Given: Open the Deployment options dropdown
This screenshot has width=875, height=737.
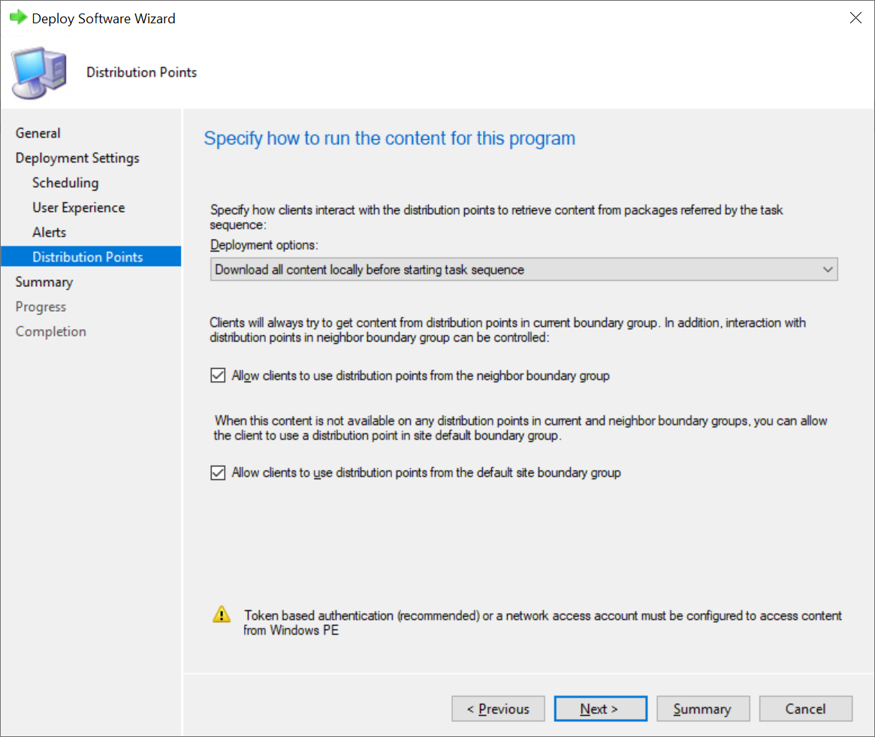Looking at the screenshot, I should click(x=523, y=269).
